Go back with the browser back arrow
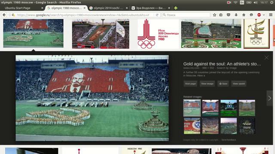Screen dimensions: 275x154 pyautogui.click(x=4, y=15)
